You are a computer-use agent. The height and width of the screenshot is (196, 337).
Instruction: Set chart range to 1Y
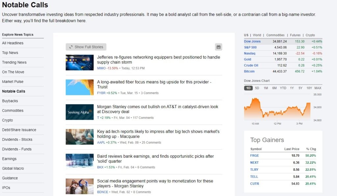(x=292, y=88)
